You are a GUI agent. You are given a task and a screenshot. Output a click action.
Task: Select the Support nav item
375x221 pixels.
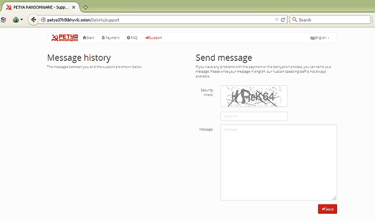point(154,38)
